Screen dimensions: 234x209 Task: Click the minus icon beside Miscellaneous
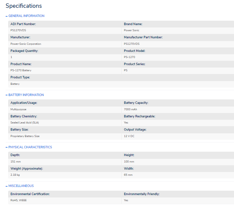point(6,186)
